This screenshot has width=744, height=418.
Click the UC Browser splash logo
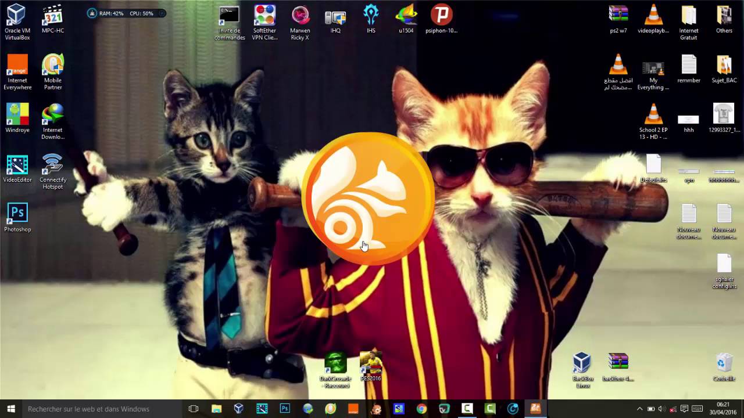368,198
